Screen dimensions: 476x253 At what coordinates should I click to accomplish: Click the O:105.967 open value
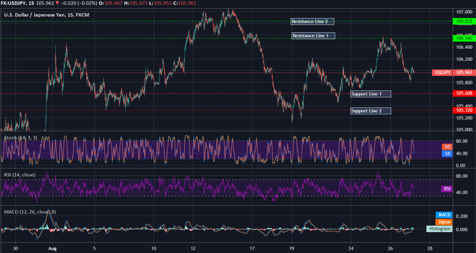click(111, 3)
